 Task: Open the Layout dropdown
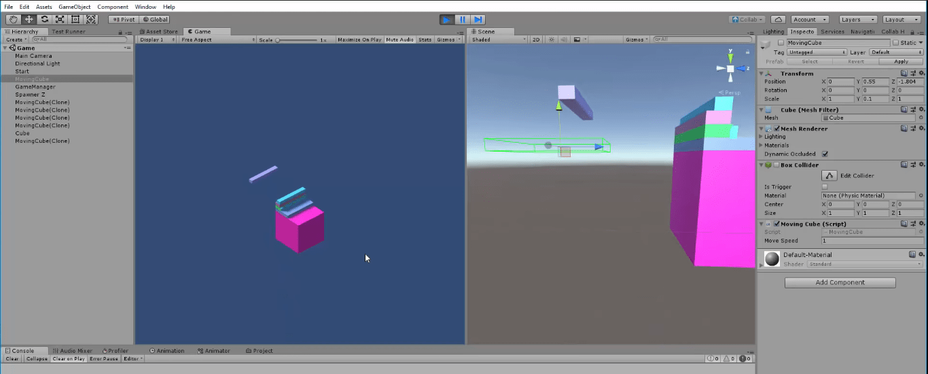coord(902,20)
